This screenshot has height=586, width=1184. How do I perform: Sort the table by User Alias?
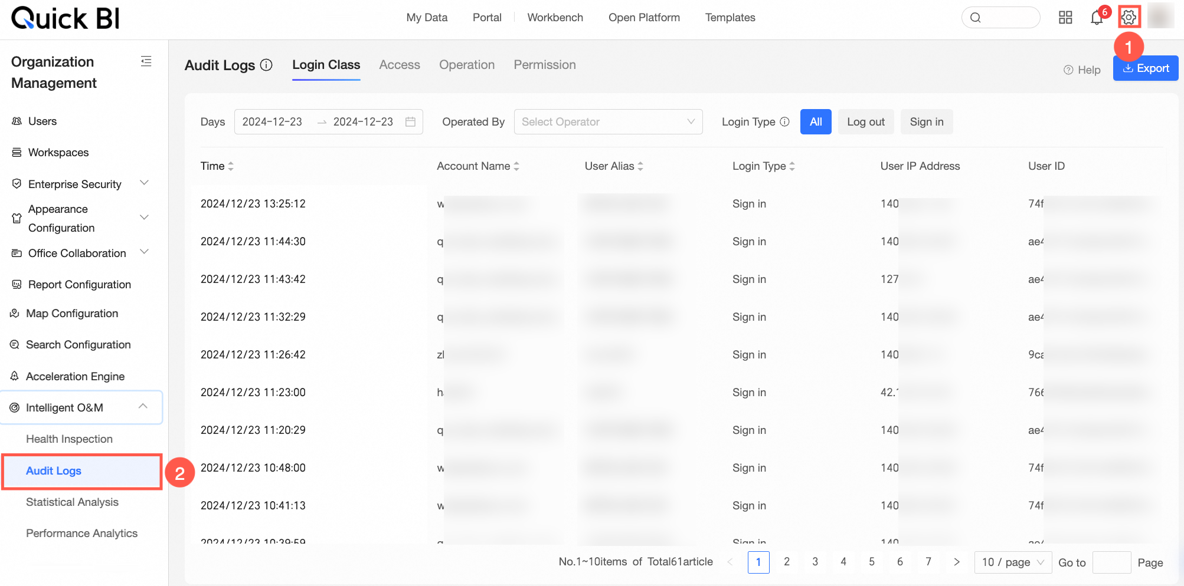[x=640, y=166]
